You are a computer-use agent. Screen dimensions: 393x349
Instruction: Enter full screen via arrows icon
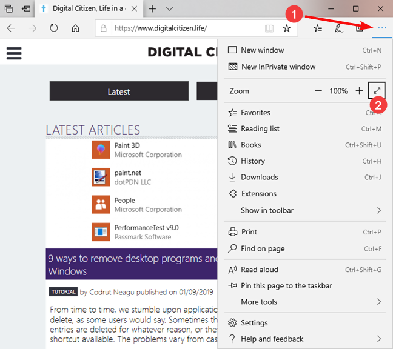point(377,90)
